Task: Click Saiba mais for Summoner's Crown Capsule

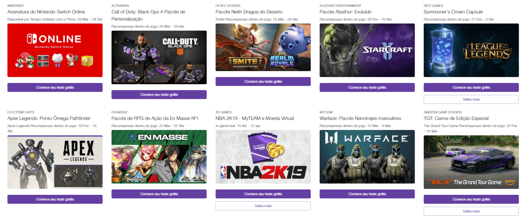Action: point(471,99)
